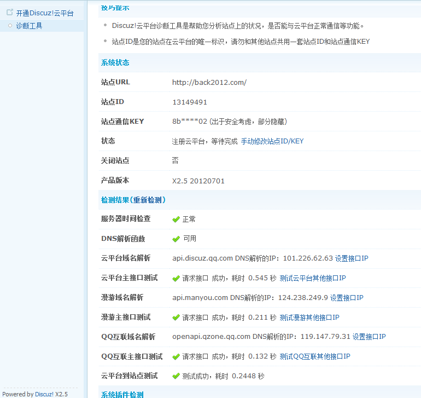Screen dimensions: 421x398
Task: Click 设置接口IP for openapi.qzone.qq.com
Action: click(369, 337)
